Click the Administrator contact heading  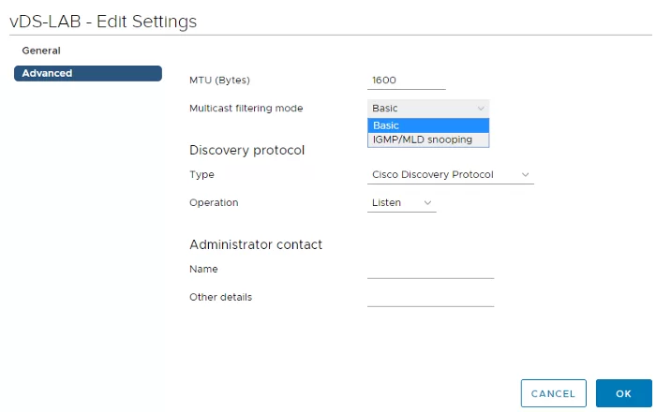tap(256, 244)
